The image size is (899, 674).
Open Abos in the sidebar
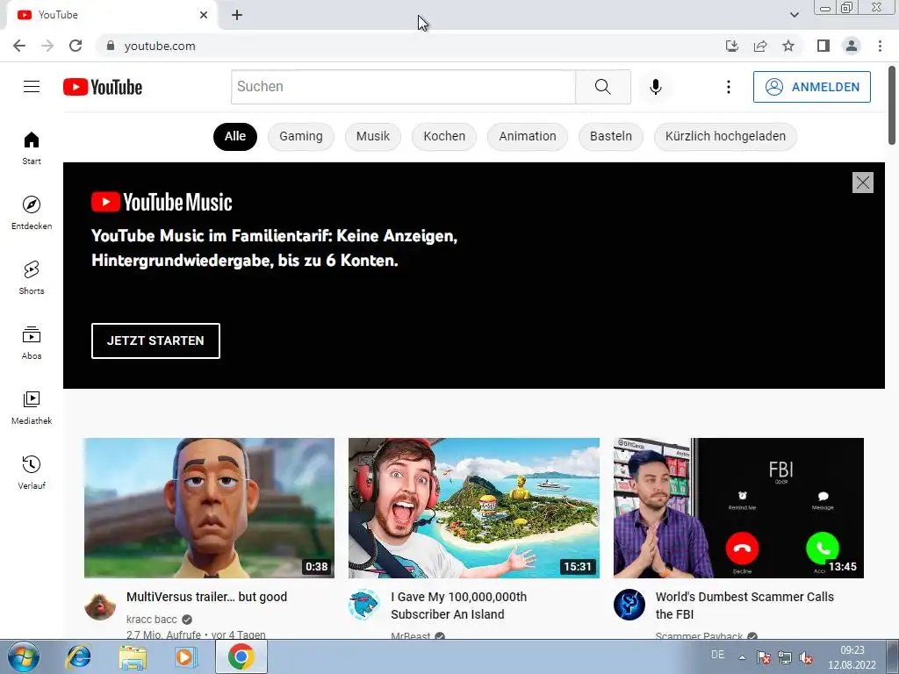click(32, 342)
